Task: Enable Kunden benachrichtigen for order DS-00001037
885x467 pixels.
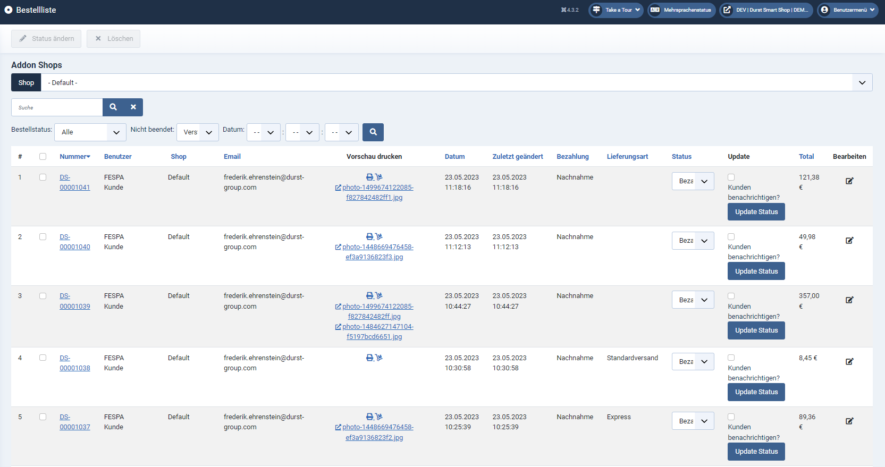Action: pos(731,417)
